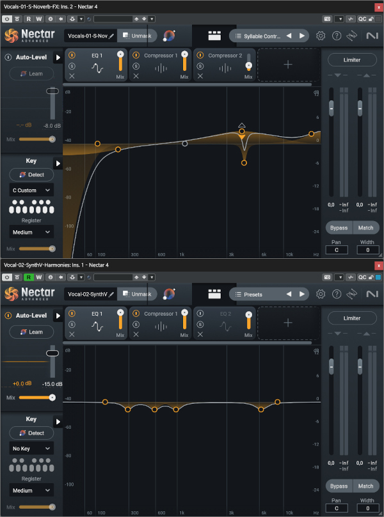
Task: Add a new module in Vocals-01-S-Noverb-FX window
Action: pos(288,65)
